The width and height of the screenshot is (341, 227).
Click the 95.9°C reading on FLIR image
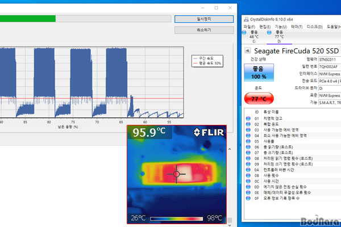point(149,132)
